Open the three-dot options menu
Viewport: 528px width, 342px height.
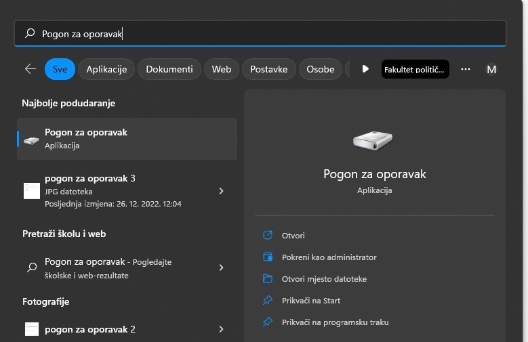466,69
